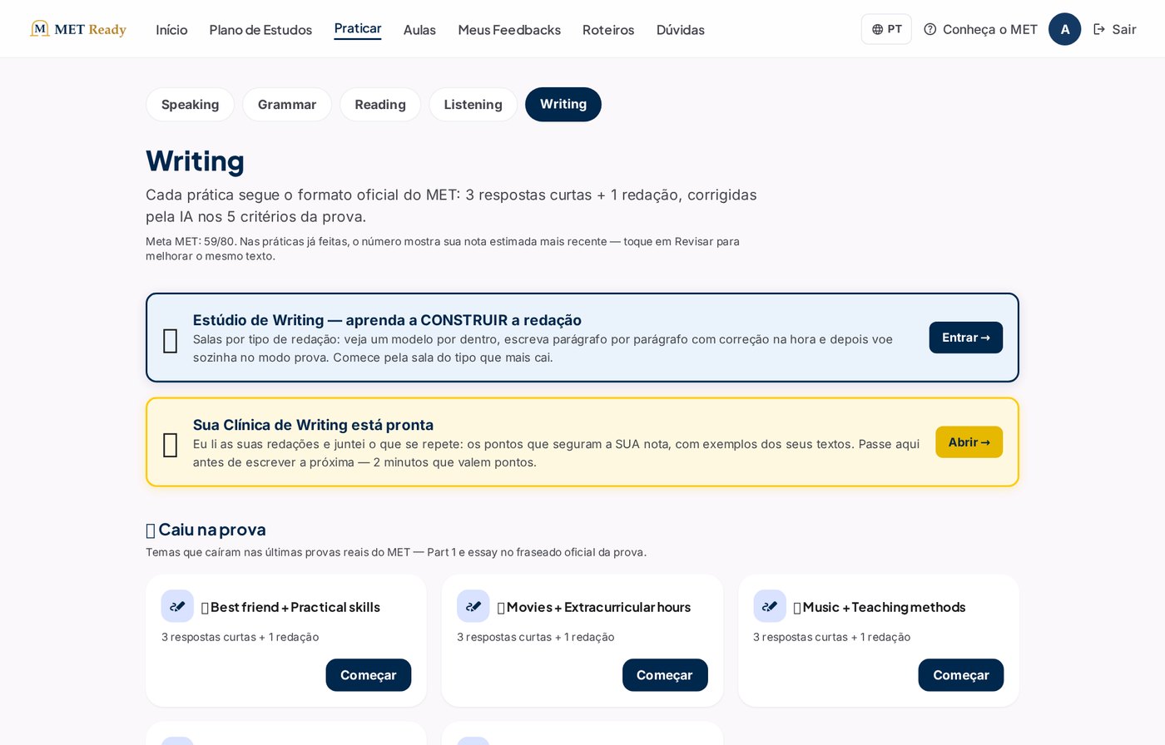Go to Início in the navigation
This screenshot has height=745, width=1165.
pos(171,30)
